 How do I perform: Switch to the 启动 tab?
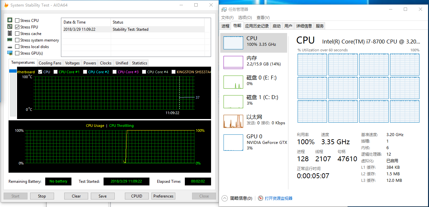click(x=277, y=26)
